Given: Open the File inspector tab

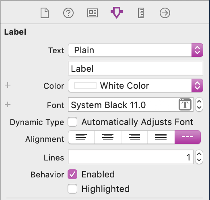Looking at the screenshot, I should tap(45, 13).
